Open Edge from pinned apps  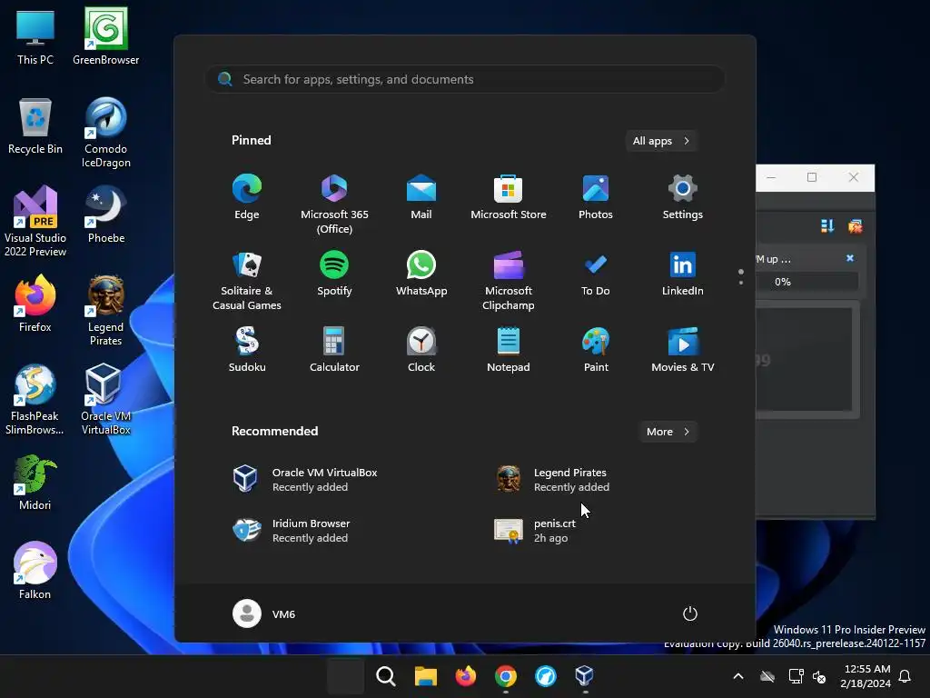[x=247, y=197]
